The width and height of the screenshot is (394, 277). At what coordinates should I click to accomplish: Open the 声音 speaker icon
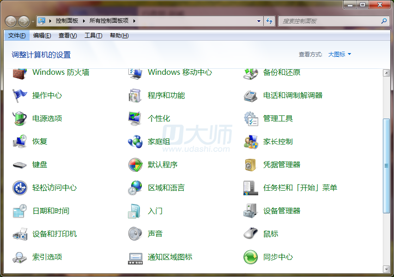135,234
